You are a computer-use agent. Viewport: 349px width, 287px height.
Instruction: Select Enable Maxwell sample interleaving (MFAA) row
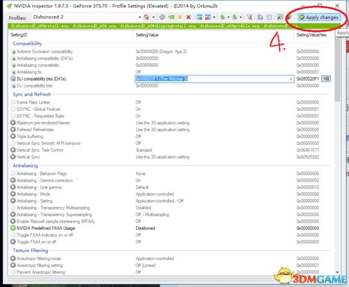(170, 221)
